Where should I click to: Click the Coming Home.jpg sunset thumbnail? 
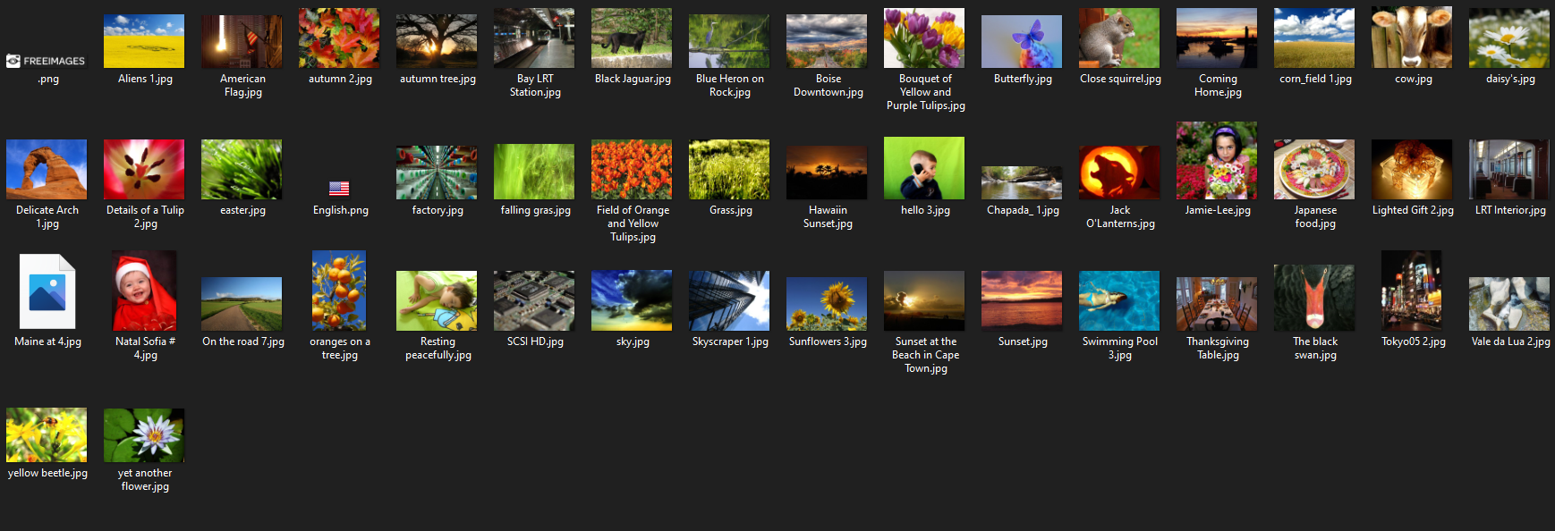[1217, 38]
